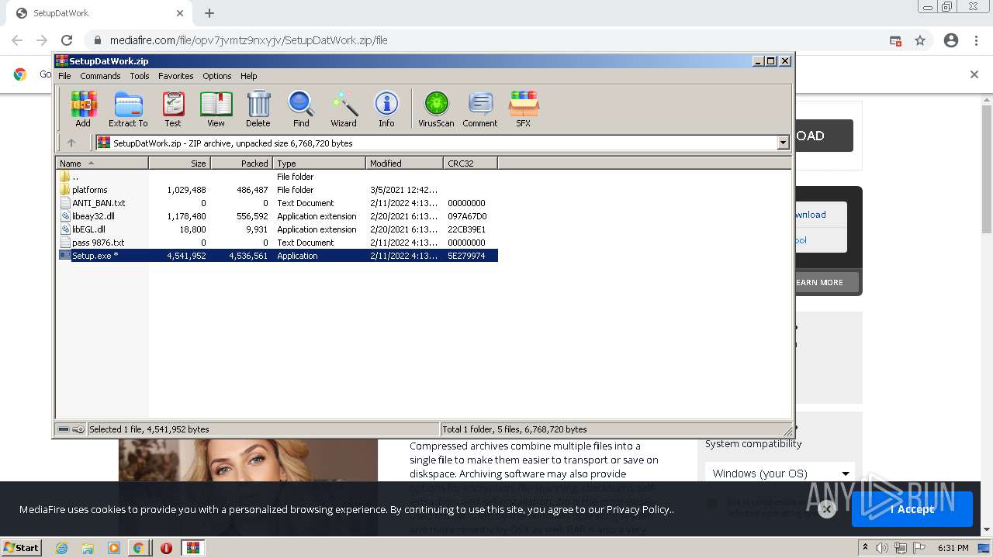
Task: Click the Add toolbar icon in WinRAR
Action: coord(83,109)
